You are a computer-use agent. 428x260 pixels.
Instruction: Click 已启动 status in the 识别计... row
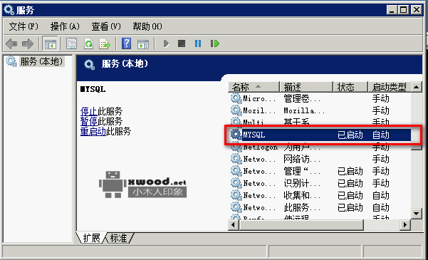click(x=350, y=184)
